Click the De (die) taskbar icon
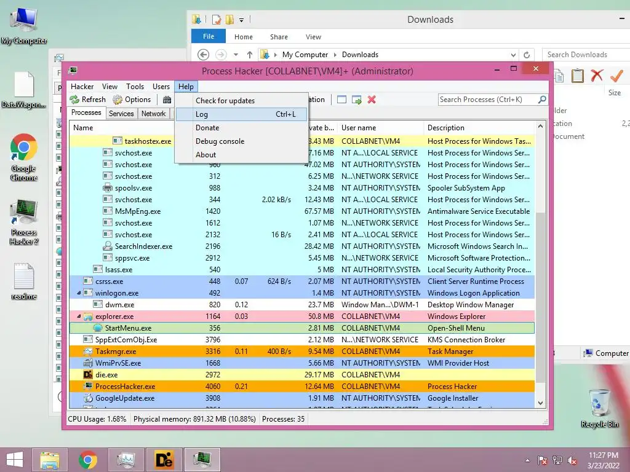This screenshot has width=630, height=472. coord(164,460)
